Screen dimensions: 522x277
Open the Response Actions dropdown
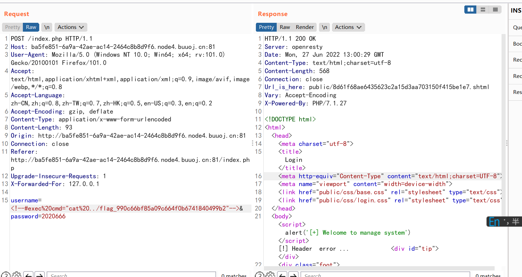pos(348,27)
